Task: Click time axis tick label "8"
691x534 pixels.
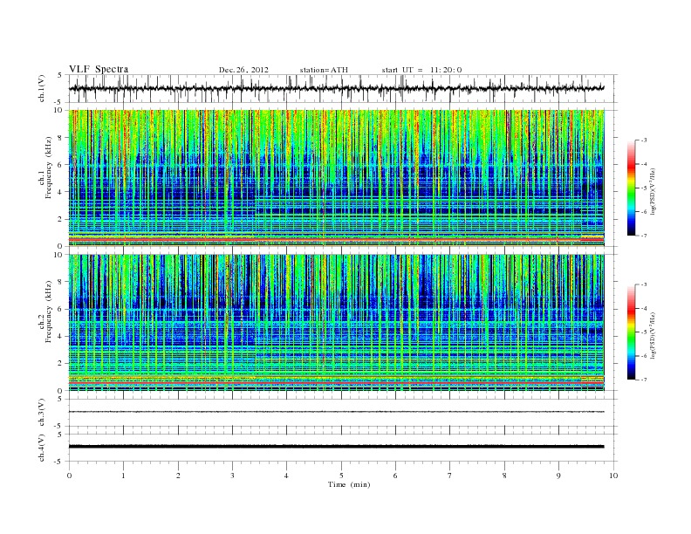Action: coord(504,476)
